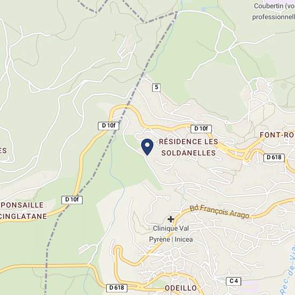Screen dimensions: 295x295
Task: Click the road shield numbered 5
Action: 156,87
